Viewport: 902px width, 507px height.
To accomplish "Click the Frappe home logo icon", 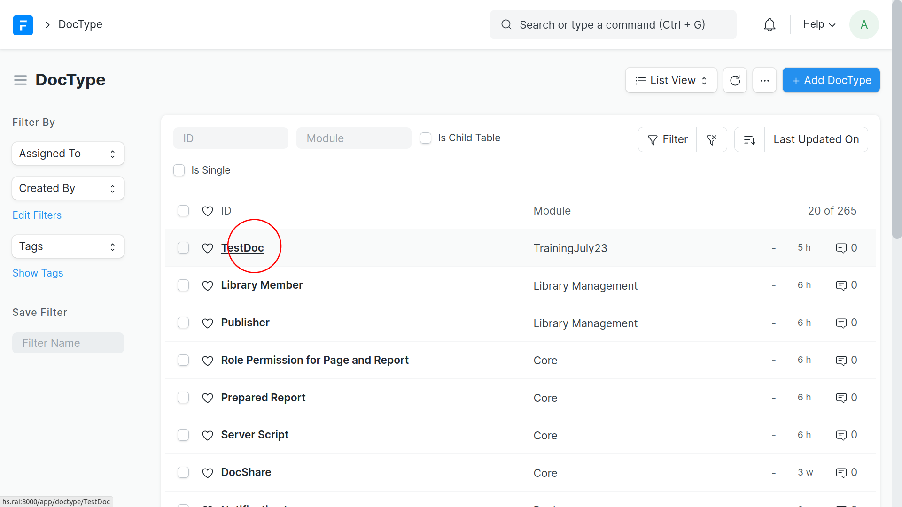I will [23, 25].
